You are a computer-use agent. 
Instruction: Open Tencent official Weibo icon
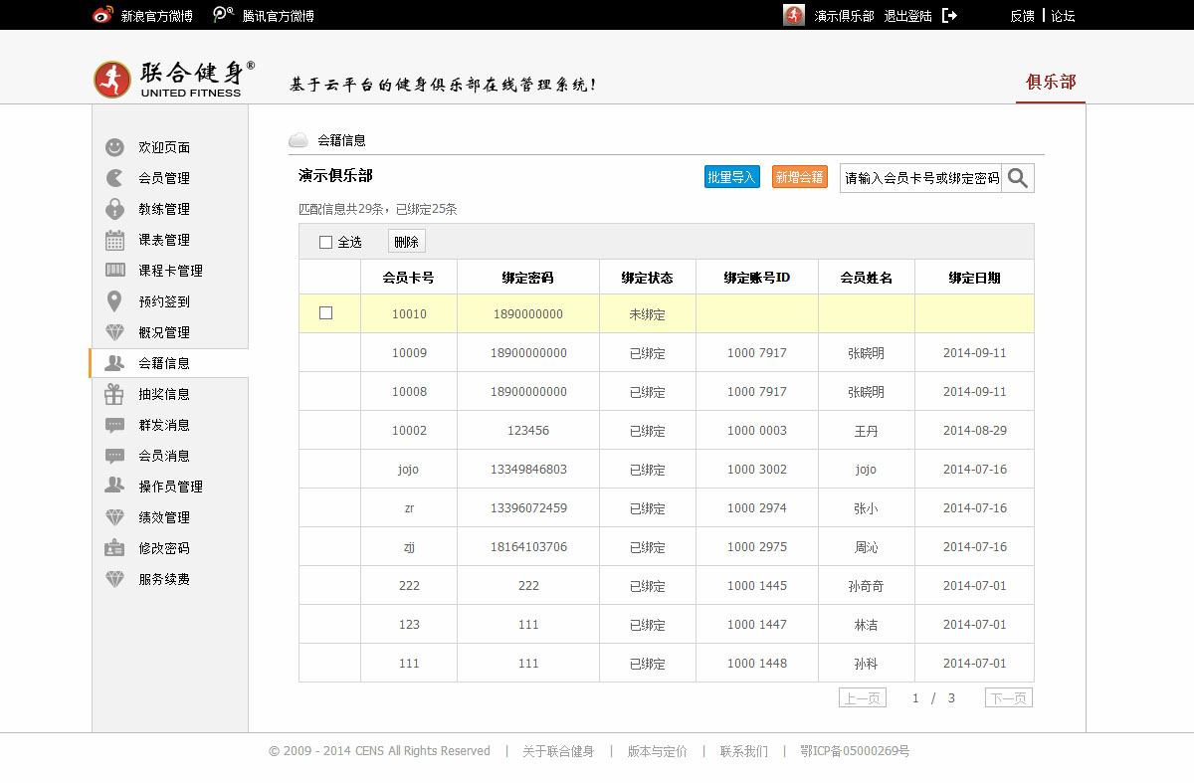(224, 16)
